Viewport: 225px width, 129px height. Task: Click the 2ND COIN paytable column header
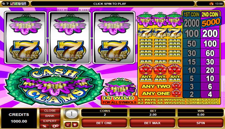click(210, 14)
